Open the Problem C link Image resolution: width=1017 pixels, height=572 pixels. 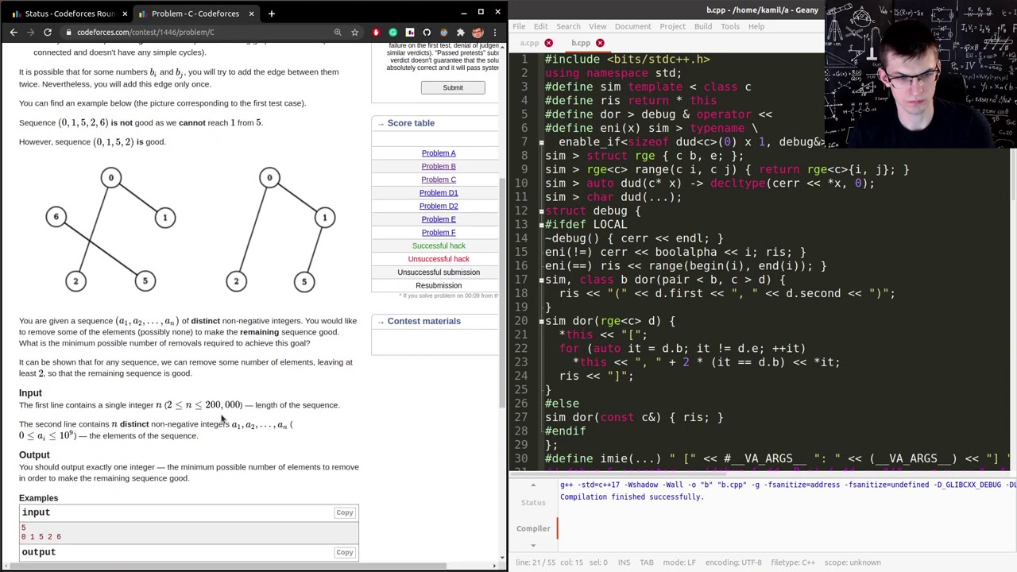click(439, 180)
